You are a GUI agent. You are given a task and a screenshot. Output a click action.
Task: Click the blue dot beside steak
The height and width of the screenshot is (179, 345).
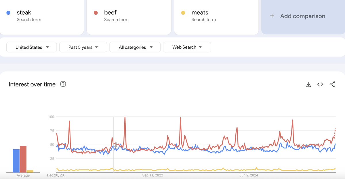[9, 13]
